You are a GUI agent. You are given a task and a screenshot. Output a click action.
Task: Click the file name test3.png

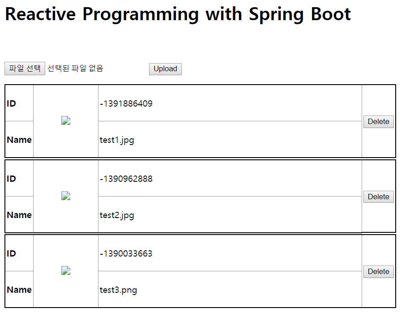click(x=118, y=290)
